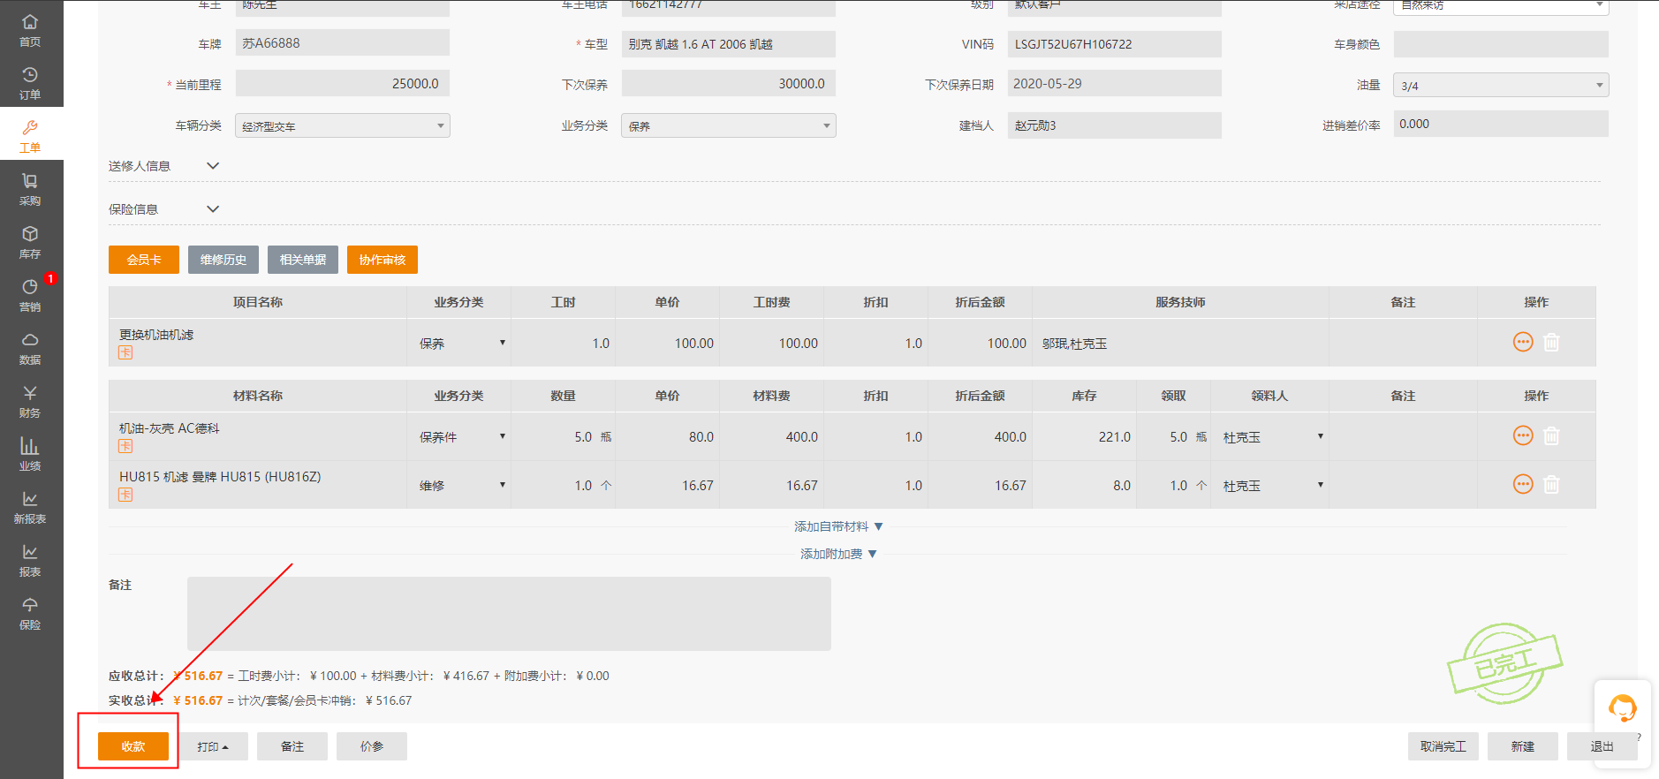Viewport: 1659px width, 779px height.
Task: Click the 当前里程 field showing 25000.0
Action: (343, 84)
